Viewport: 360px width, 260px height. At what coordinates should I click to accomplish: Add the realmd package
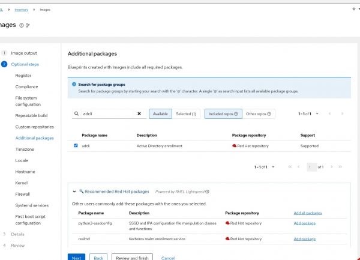(305, 239)
